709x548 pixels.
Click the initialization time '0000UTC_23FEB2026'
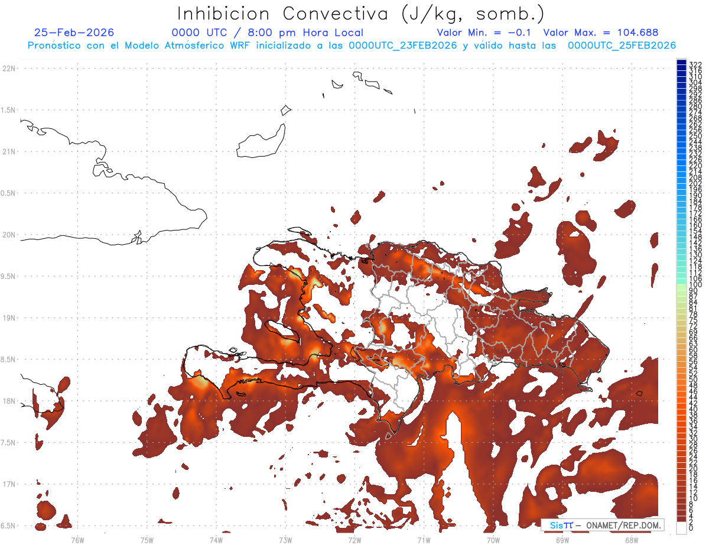(402, 46)
